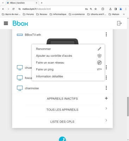Viewport: 129px width, 141px height.
Task: Open TOUS LES APPAREILS chevron
Action: coord(106,108)
